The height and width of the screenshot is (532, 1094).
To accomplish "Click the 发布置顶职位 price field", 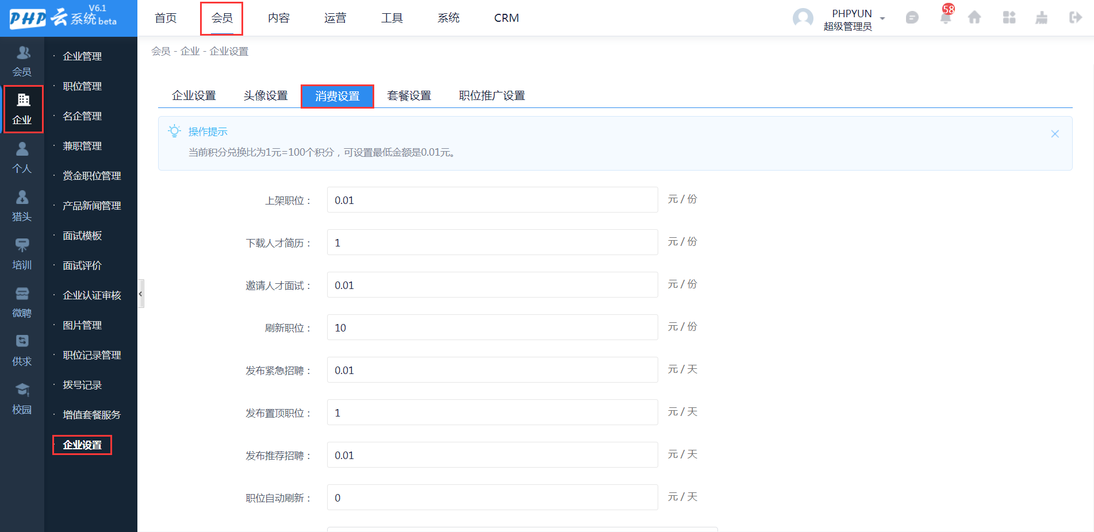I will pyautogui.click(x=492, y=413).
